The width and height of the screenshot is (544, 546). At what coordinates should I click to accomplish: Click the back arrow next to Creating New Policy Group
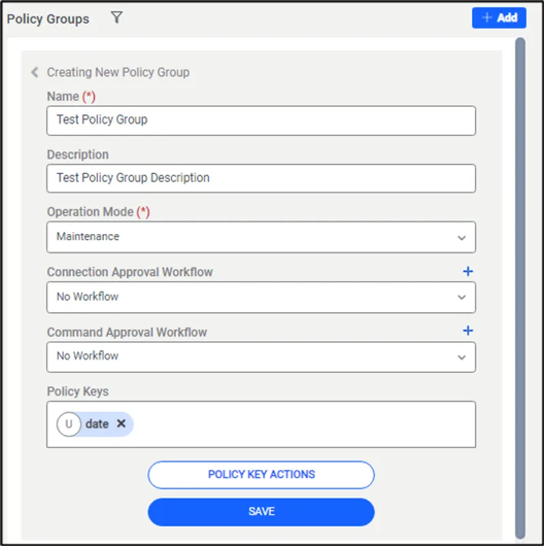(34, 72)
